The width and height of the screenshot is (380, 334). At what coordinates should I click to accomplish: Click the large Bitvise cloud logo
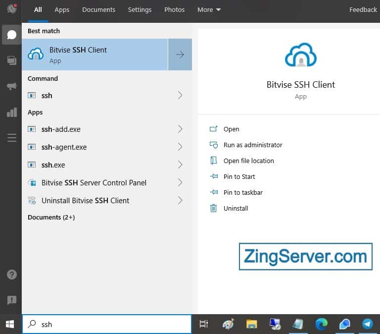click(300, 55)
